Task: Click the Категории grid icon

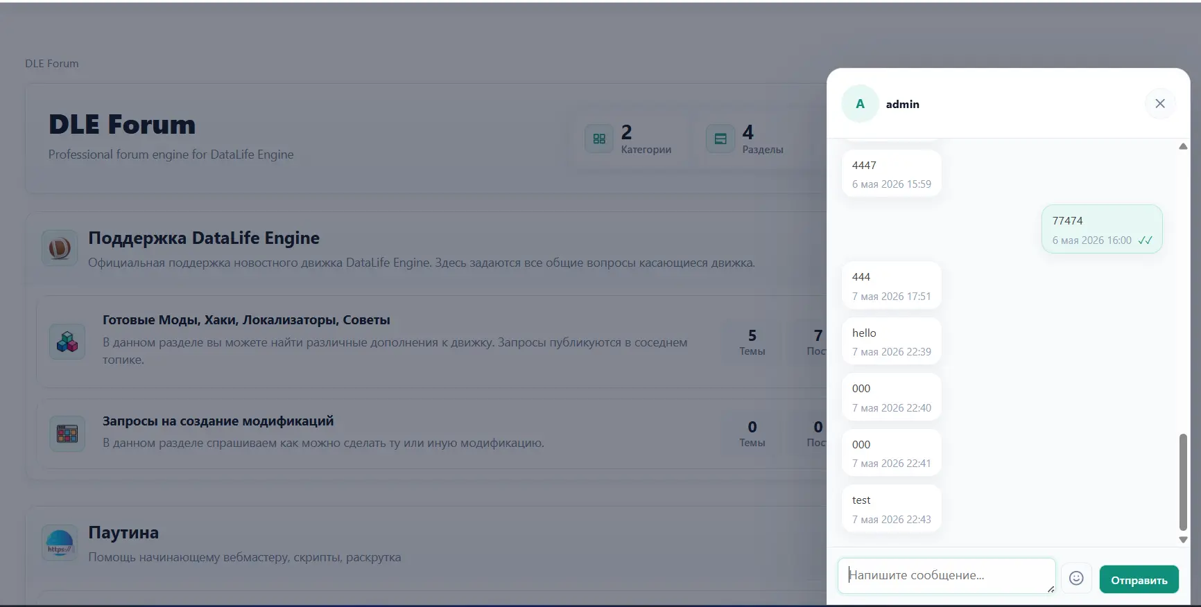Action: (x=599, y=139)
